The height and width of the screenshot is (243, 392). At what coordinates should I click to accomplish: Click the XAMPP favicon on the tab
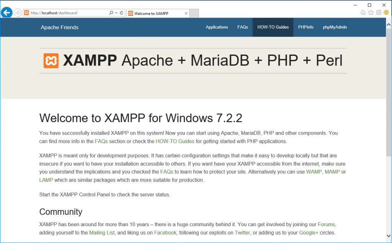point(131,13)
